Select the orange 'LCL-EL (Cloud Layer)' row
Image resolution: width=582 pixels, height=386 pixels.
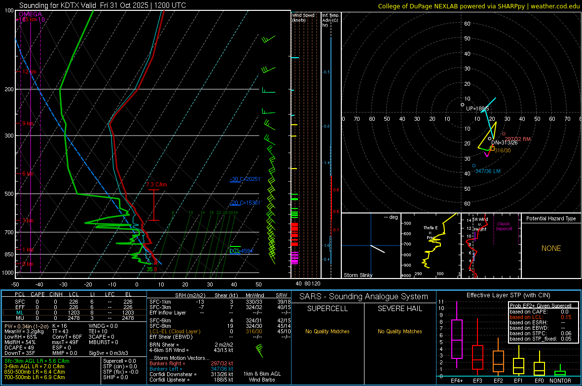click(x=220, y=331)
